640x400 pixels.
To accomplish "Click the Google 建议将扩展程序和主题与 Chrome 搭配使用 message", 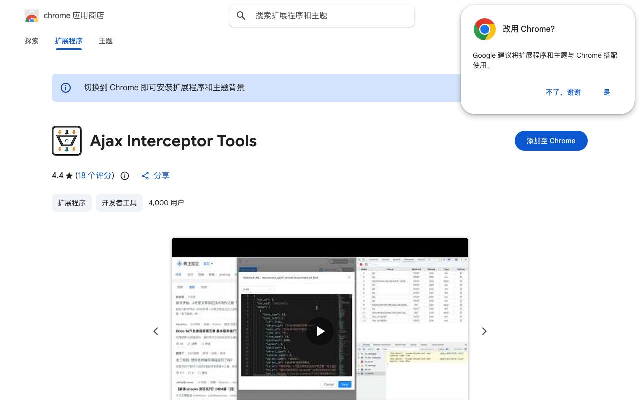I will [x=545, y=60].
